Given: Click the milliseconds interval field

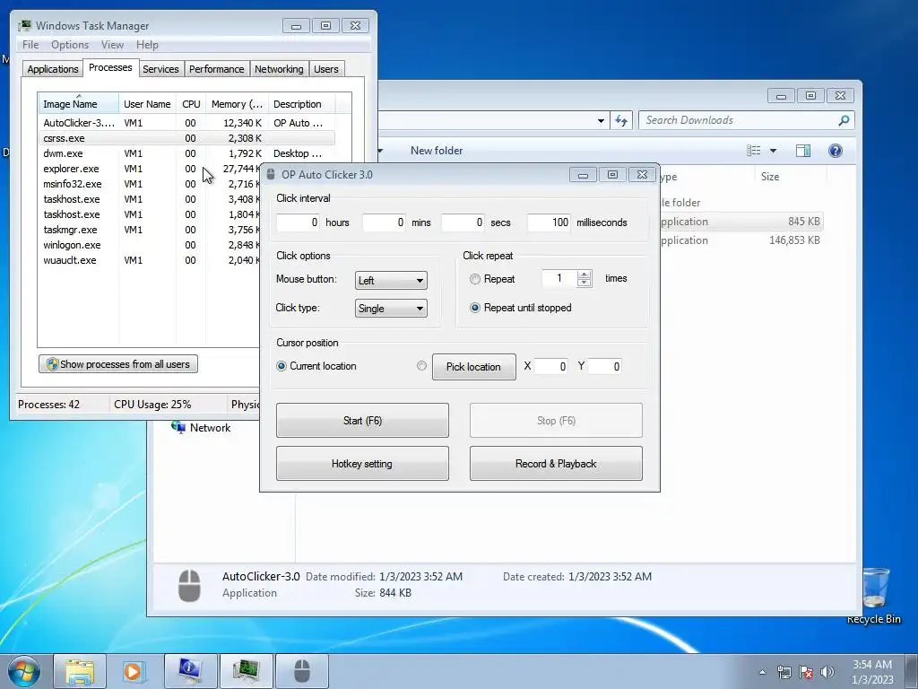Looking at the screenshot, I should pos(549,222).
